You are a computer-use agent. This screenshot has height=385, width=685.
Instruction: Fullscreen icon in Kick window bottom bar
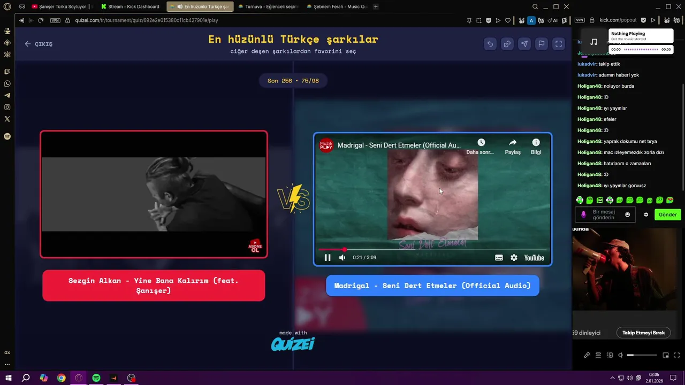point(678,355)
